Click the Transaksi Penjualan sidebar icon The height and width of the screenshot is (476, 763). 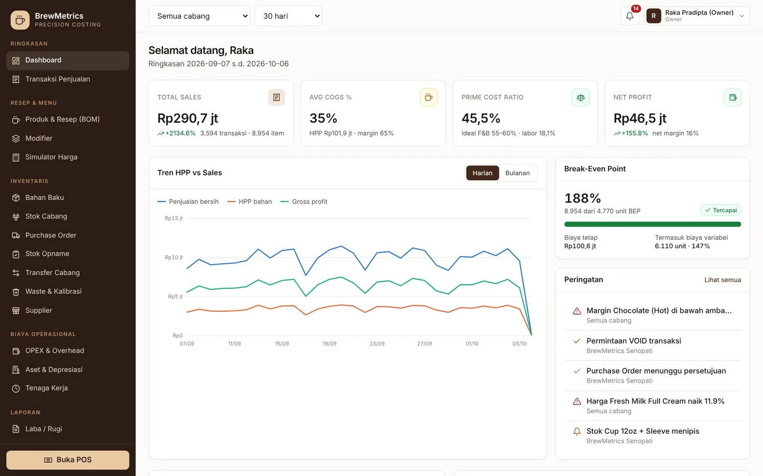[16, 79]
